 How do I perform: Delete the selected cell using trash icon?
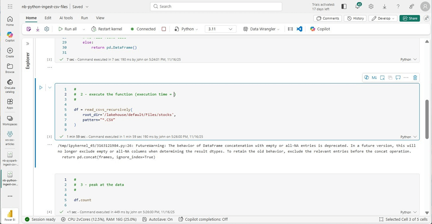point(415,78)
